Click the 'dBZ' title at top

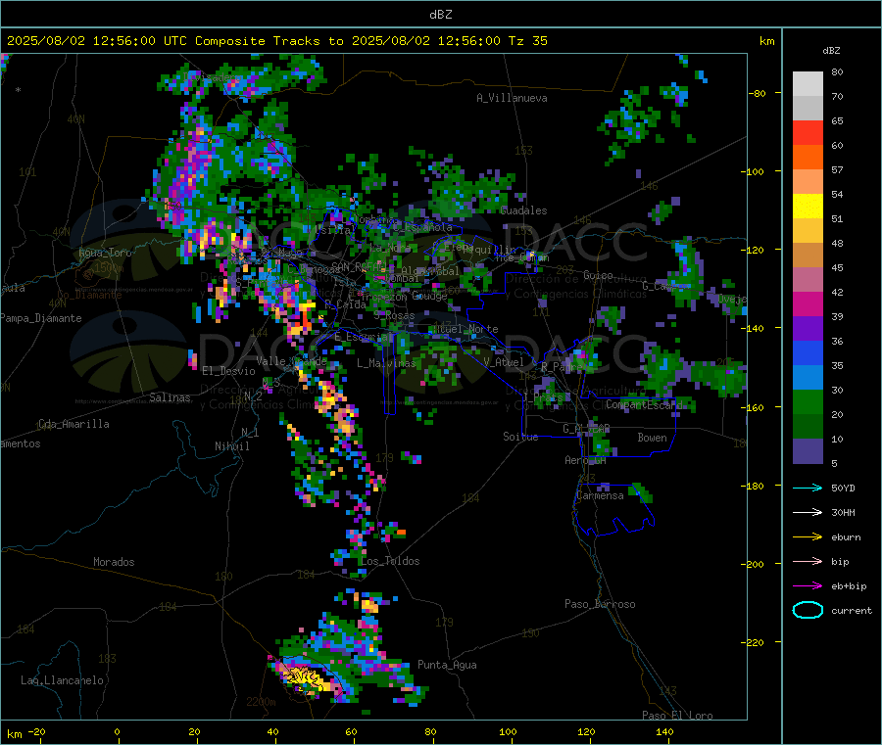click(x=440, y=14)
